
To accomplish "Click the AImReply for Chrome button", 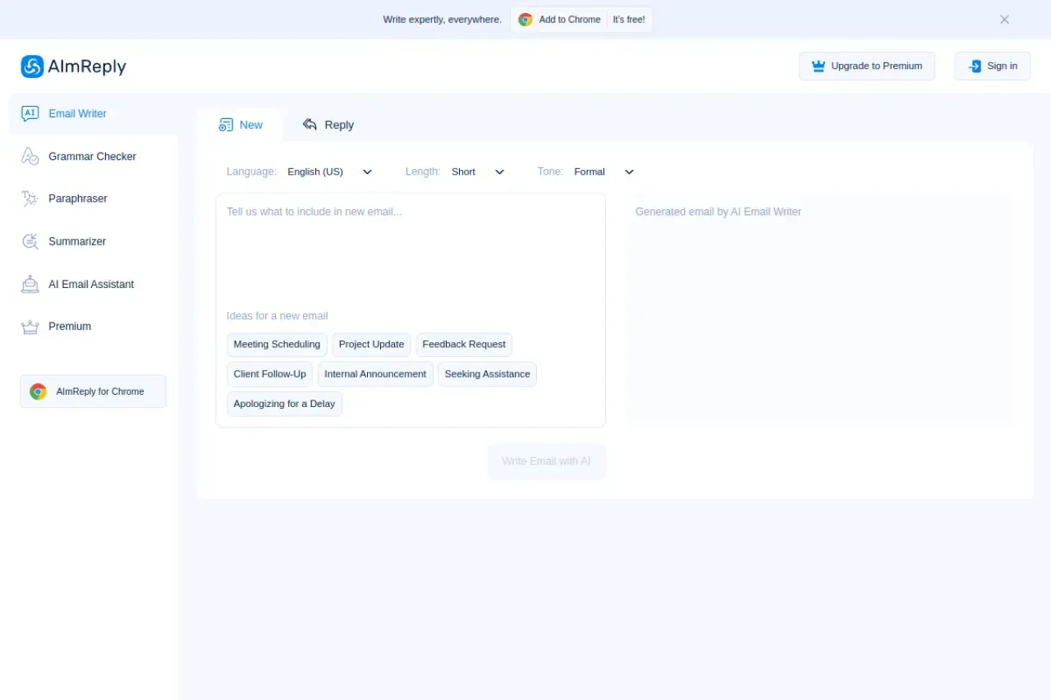I will 93,391.
